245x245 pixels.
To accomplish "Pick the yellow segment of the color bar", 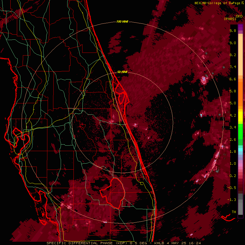I will (240, 117).
